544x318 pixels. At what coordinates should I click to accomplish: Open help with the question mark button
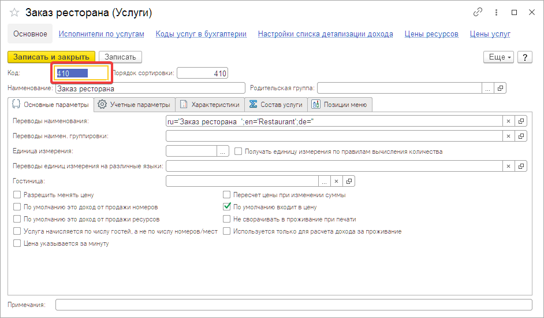coord(525,57)
